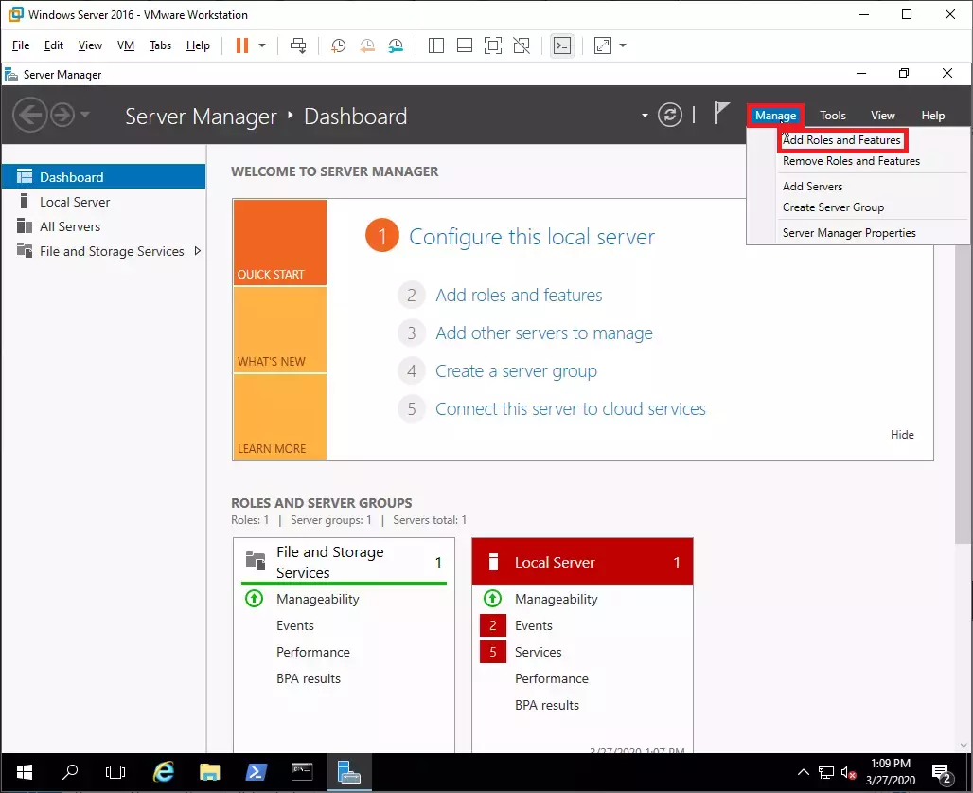Open Task View on taskbar
The image size is (973, 793).
click(115, 772)
